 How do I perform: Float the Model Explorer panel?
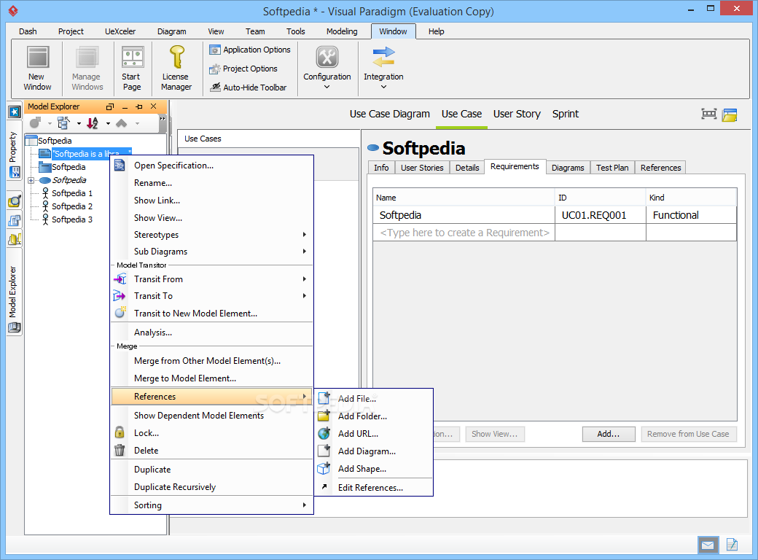[x=110, y=107]
